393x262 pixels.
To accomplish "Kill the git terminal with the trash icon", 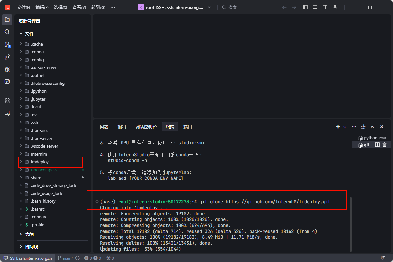I will point(384,145).
